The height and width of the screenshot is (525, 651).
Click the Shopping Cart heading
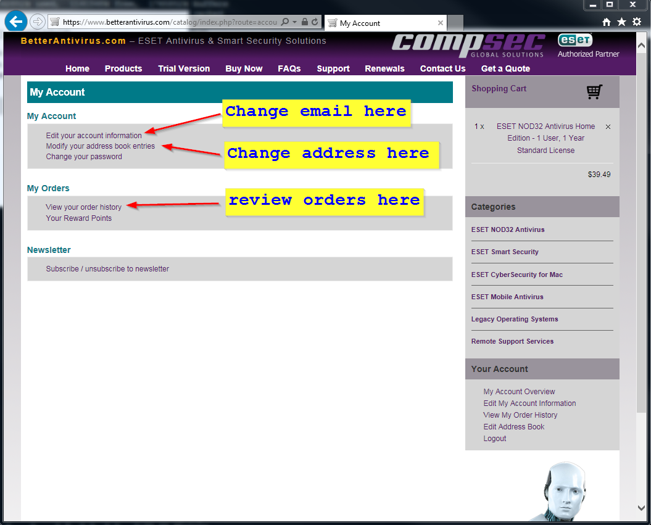499,88
